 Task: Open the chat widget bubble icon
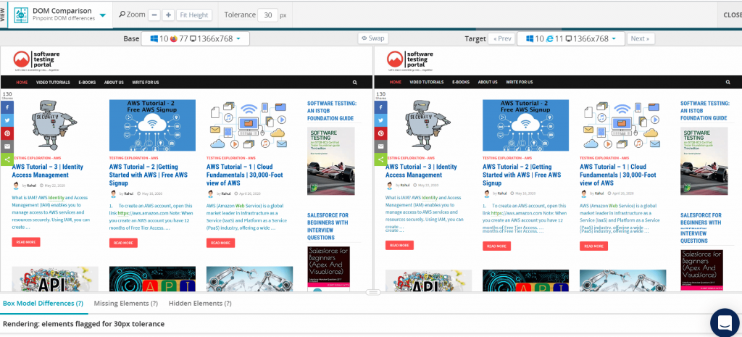(722, 321)
